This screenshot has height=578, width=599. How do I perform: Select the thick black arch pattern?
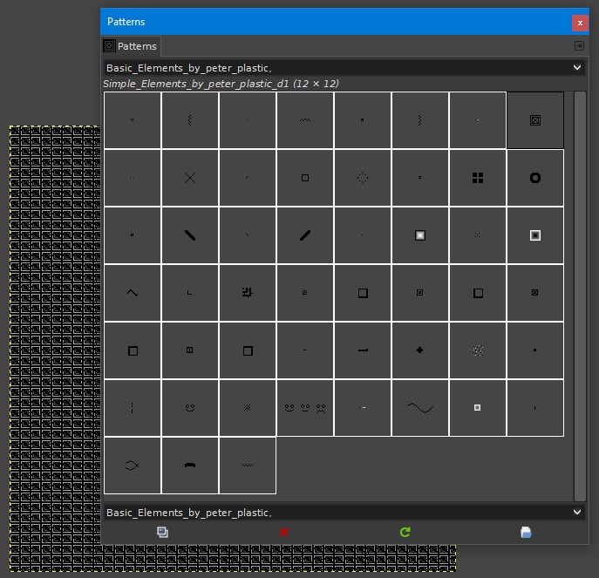coord(190,466)
